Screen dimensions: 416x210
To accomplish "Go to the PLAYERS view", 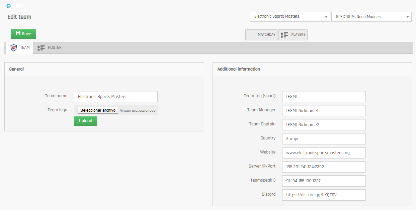I will coord(293,35).
